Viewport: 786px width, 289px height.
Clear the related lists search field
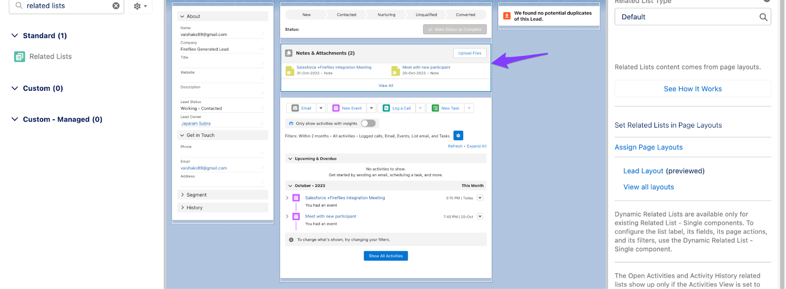[x=116, y=6]
